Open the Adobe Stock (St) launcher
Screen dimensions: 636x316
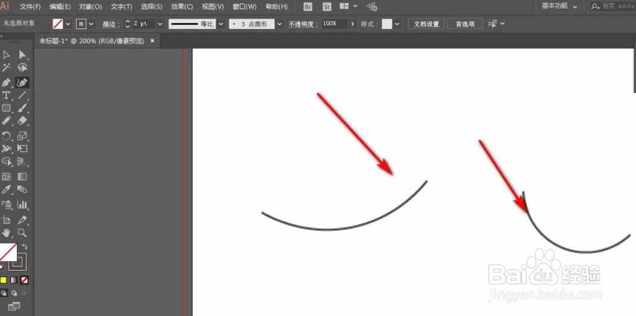[327, 7]
